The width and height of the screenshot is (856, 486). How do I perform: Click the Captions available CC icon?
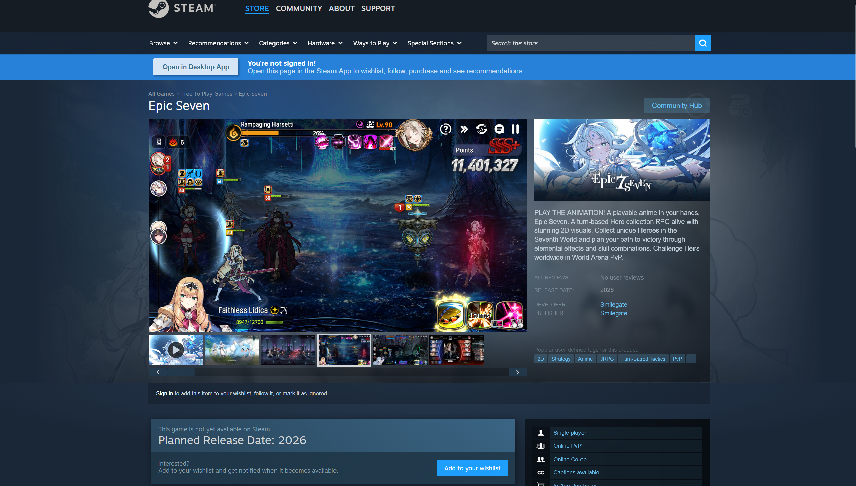(540, 472)
